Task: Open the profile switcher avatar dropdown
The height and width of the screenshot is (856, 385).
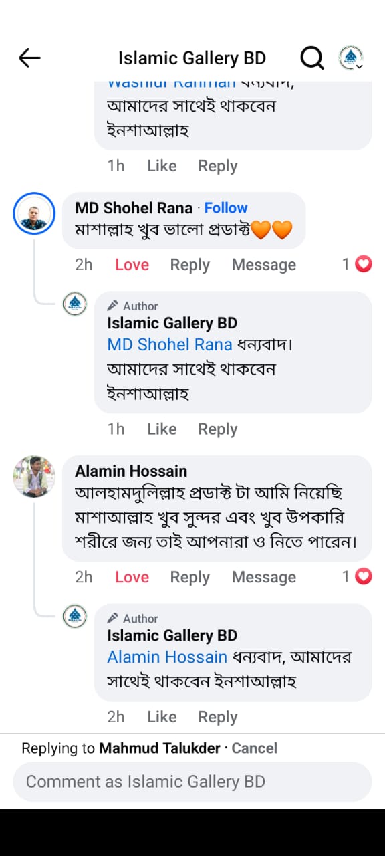Action: pyautogui.click(x=351, y=58)
